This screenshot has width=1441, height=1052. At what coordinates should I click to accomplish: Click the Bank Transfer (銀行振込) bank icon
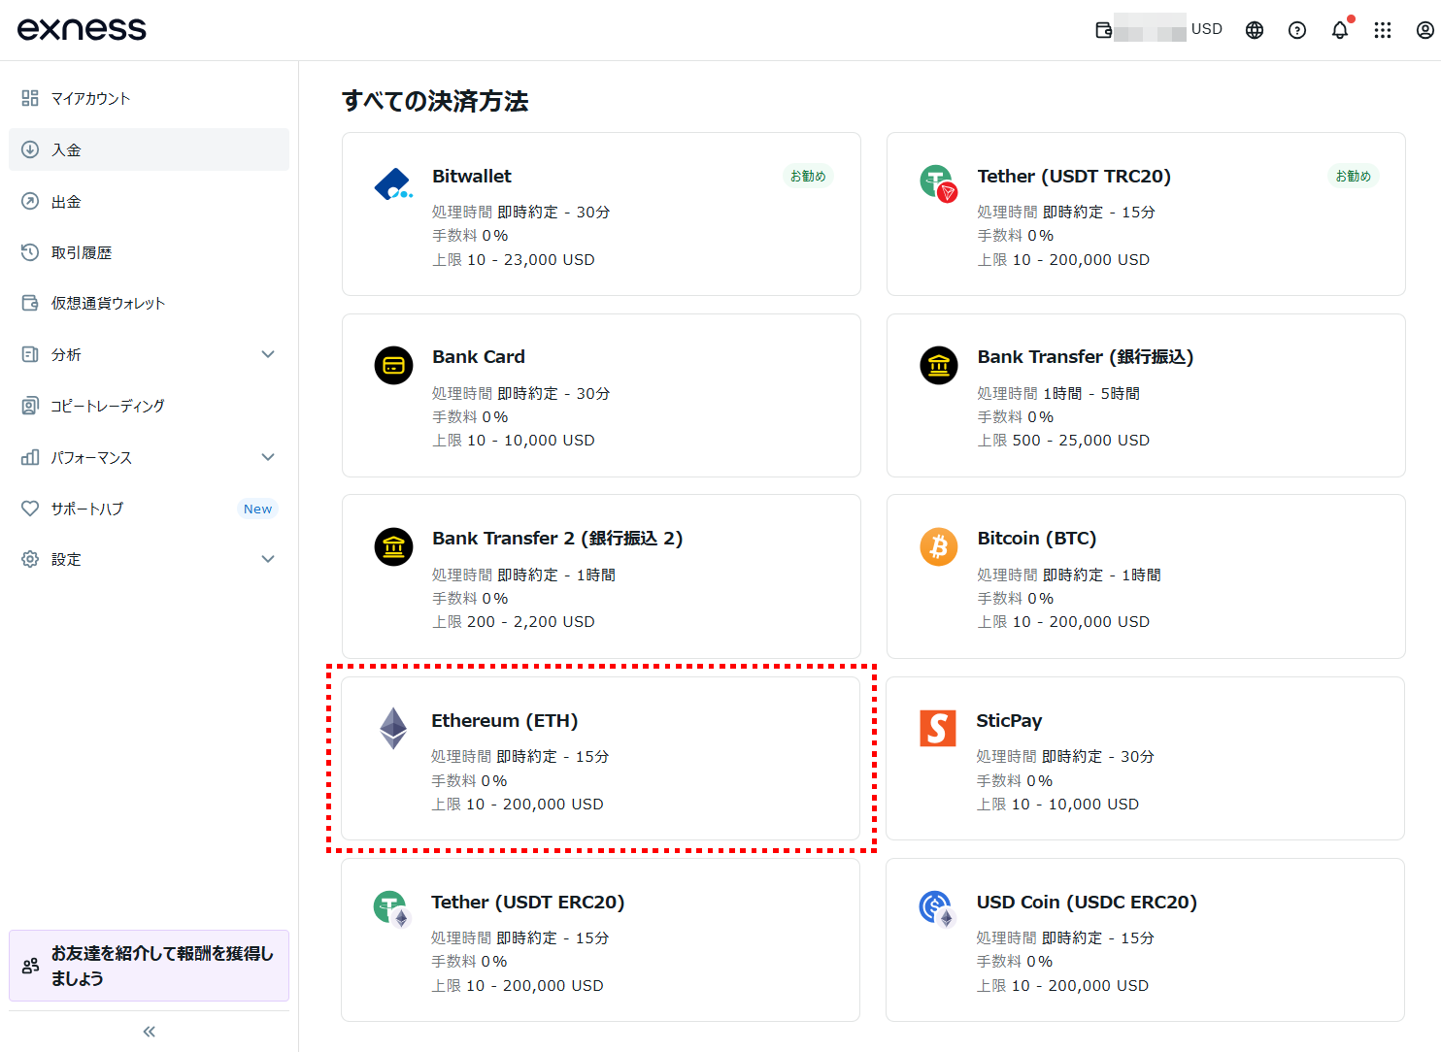point(939,366)
